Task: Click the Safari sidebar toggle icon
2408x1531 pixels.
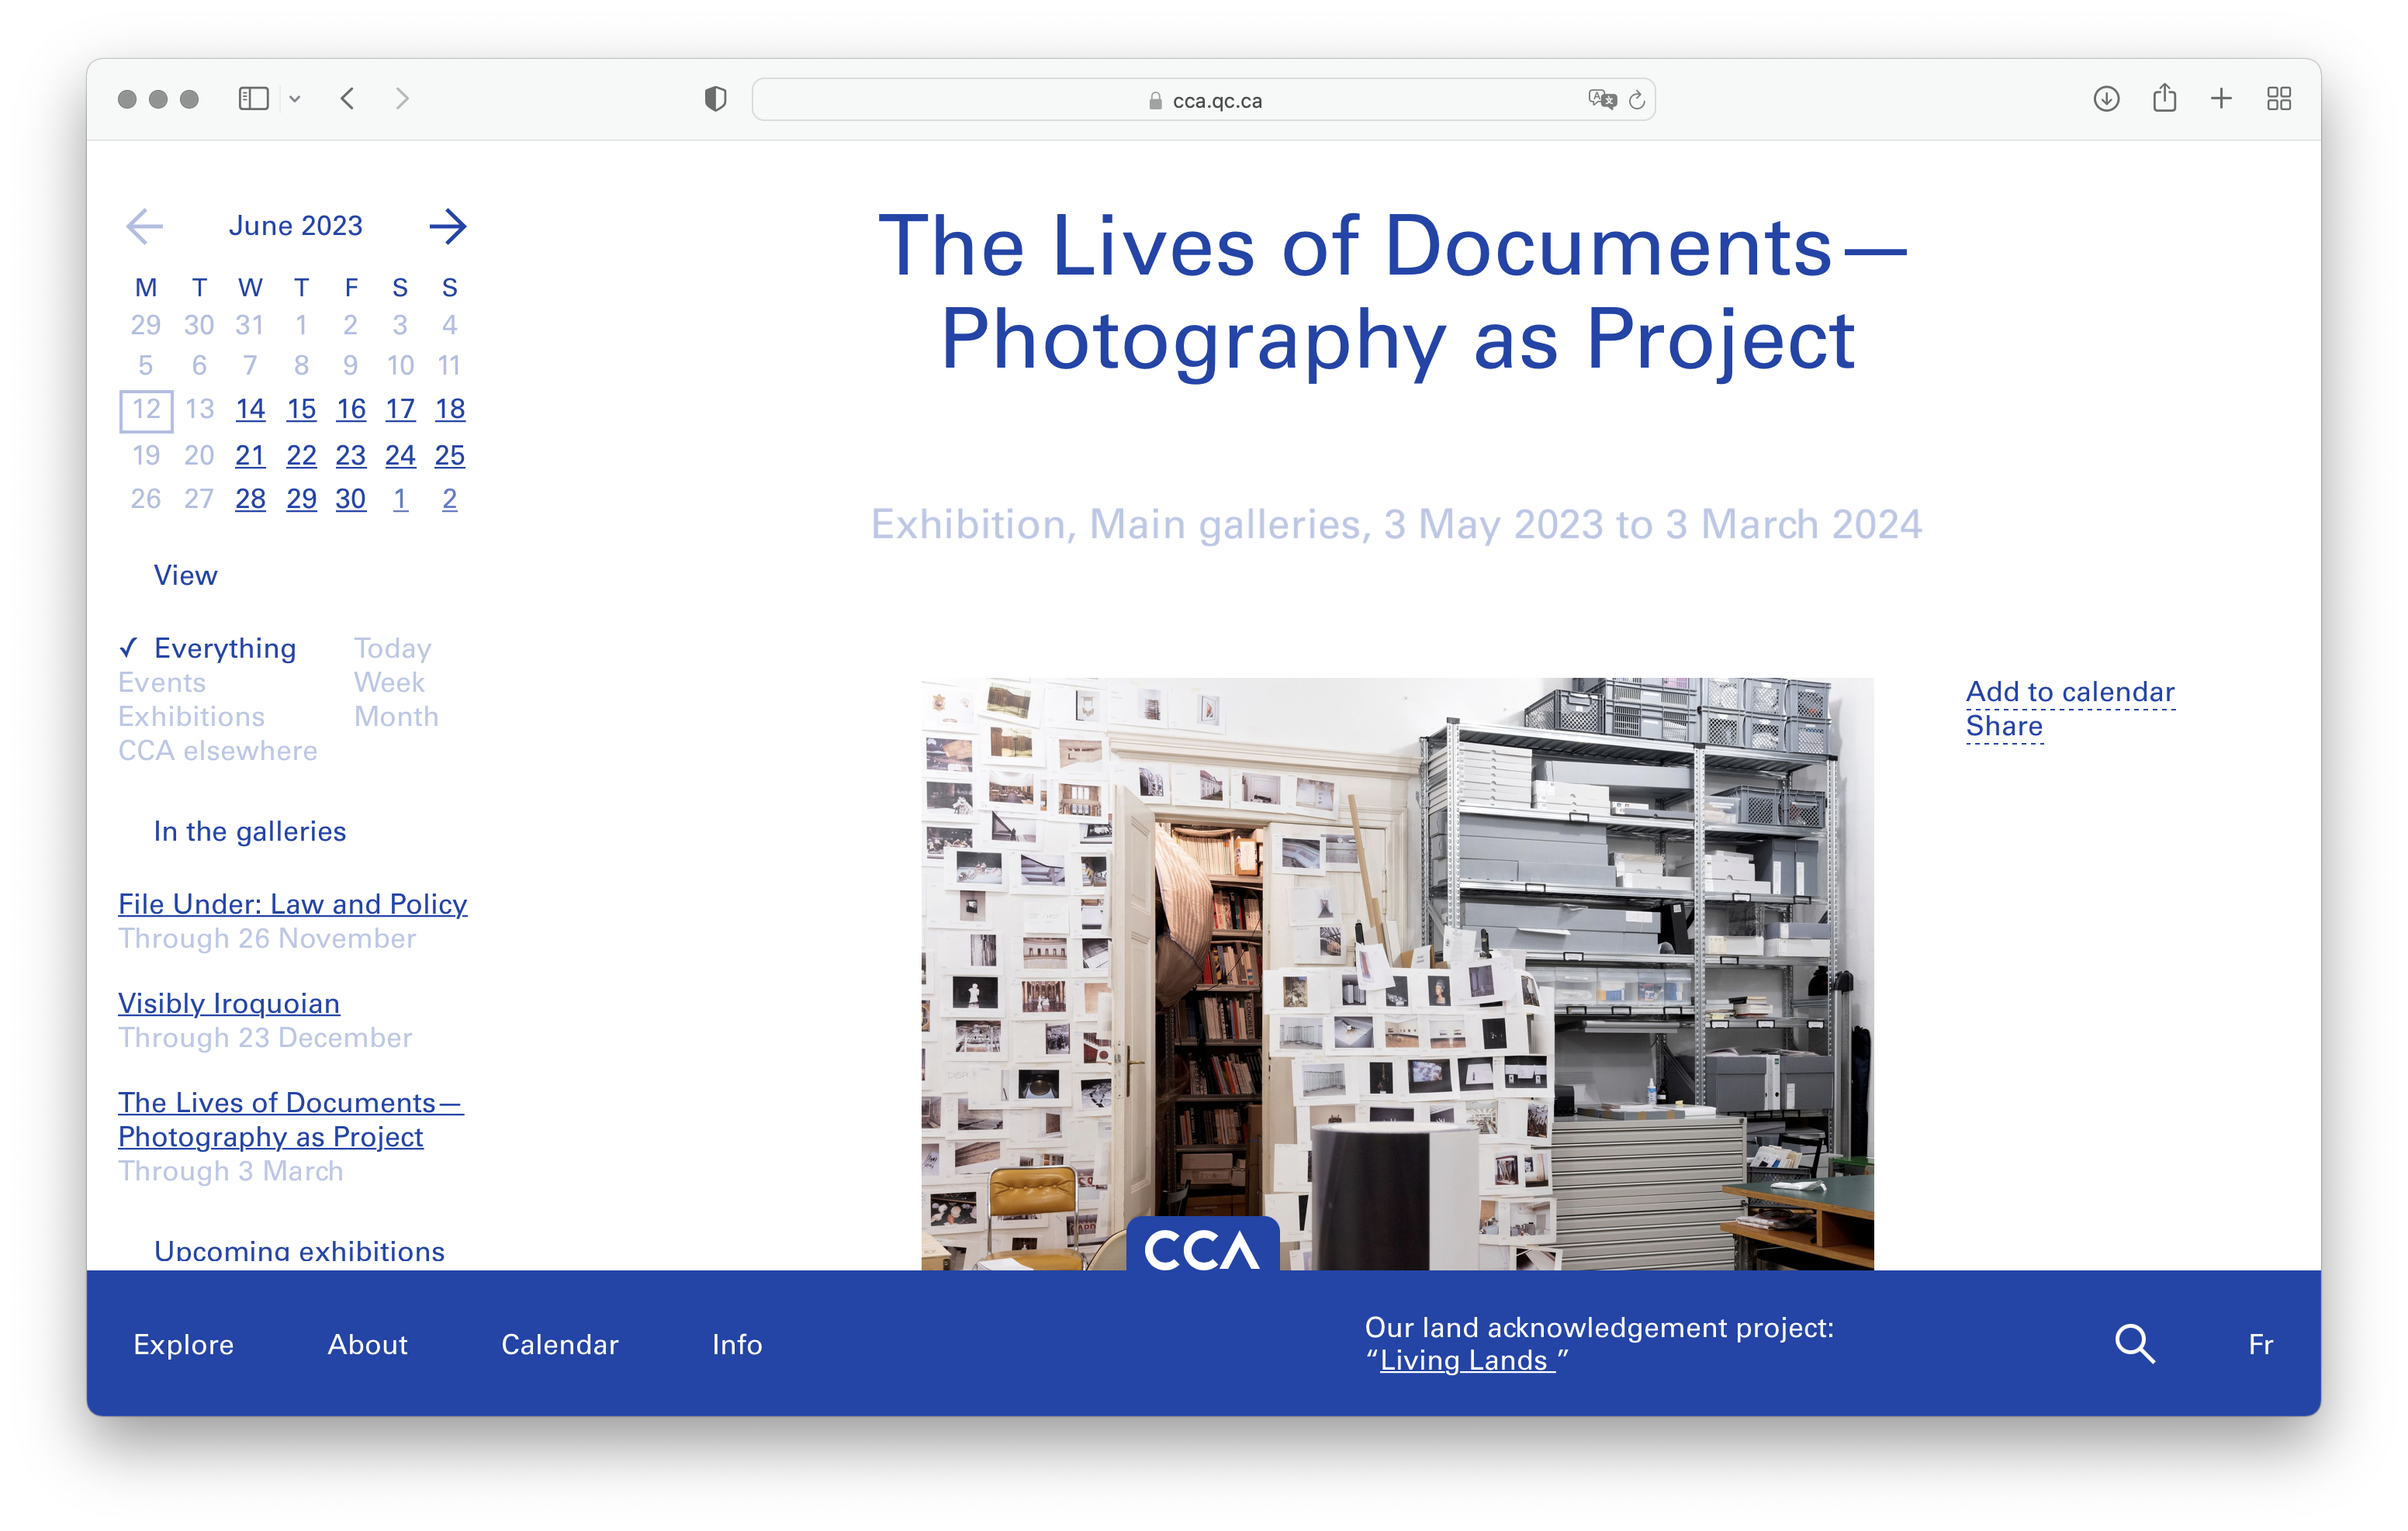Action: coord(253,99)
